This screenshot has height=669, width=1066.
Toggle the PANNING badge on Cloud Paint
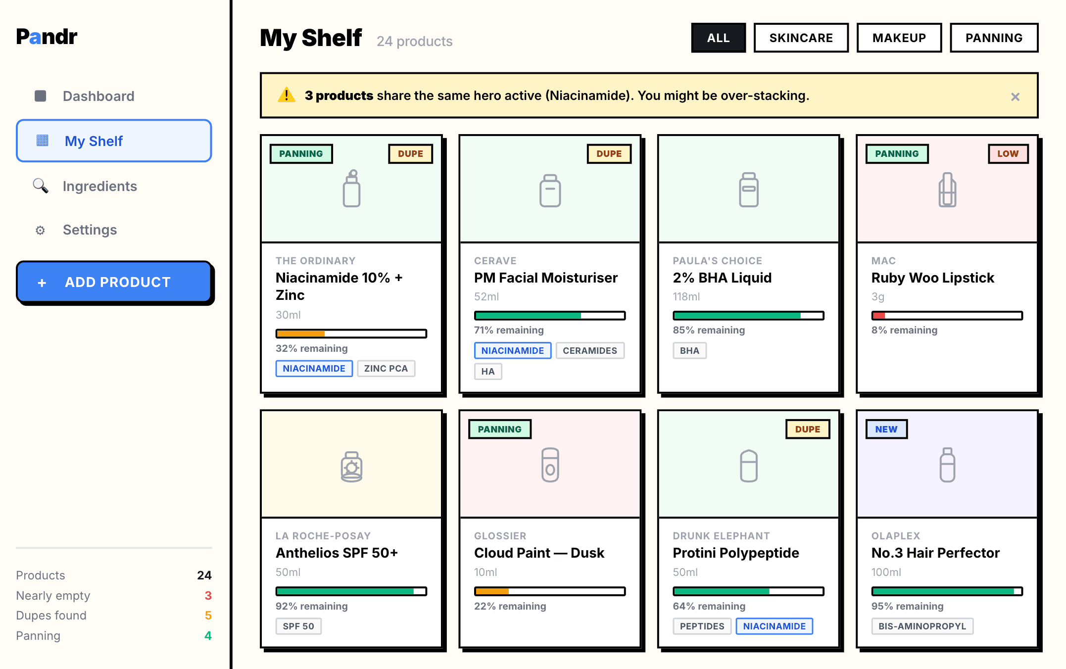[500, 429]
